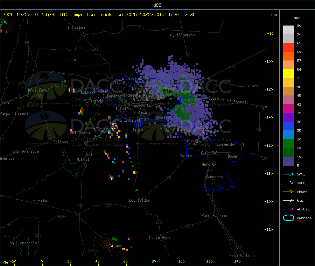Click the 'Bowen' map label
The image size is (315, 266).
tap(233, 156)
